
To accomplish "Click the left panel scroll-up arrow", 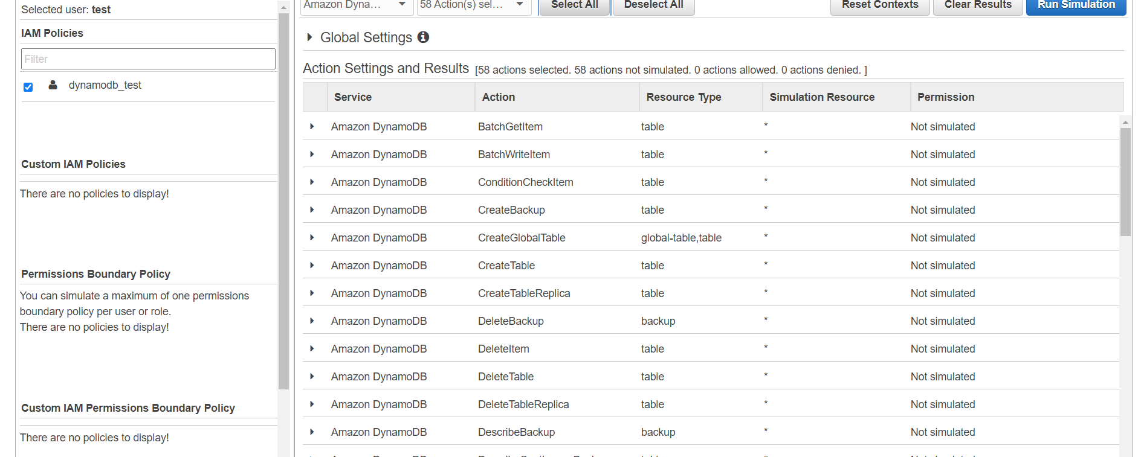I will (283, 7).
